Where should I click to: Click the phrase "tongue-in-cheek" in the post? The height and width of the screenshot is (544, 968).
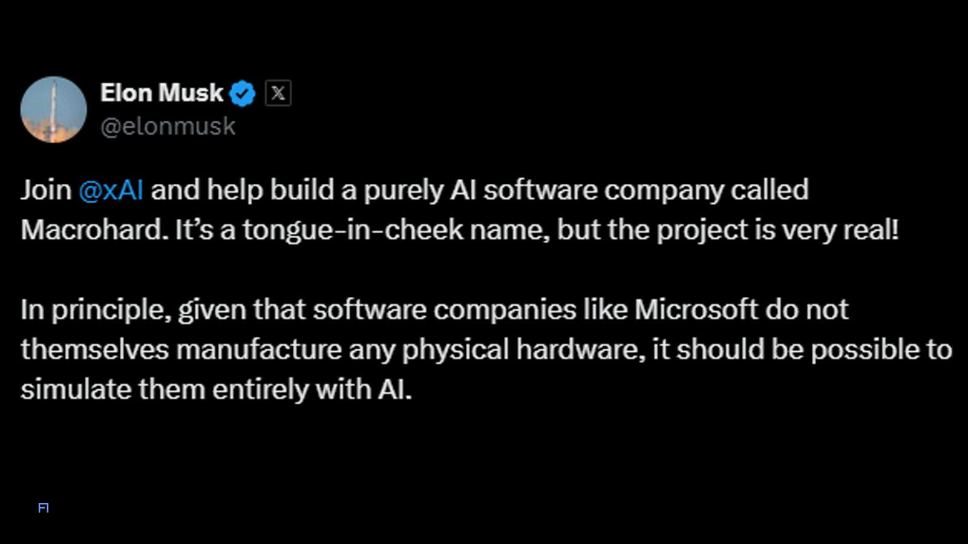click(353, 230)
